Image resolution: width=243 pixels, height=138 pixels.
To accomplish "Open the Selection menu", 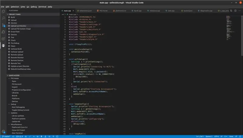I will click(x=15, y=7).
